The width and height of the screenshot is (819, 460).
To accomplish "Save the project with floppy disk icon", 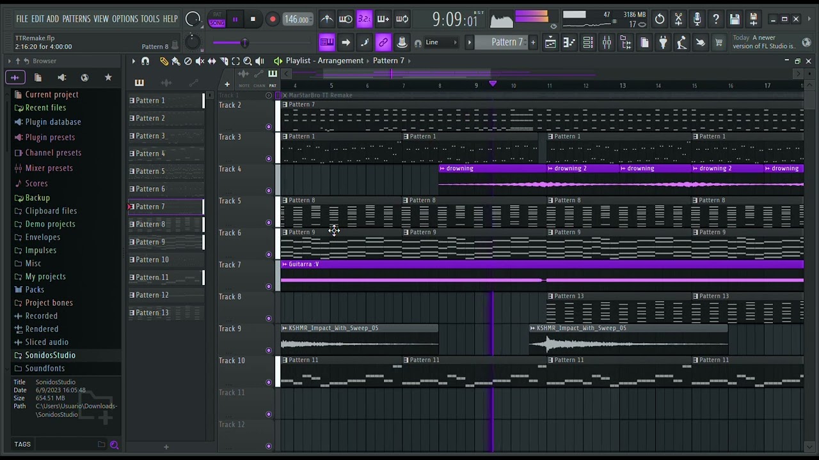I will coord(735,19).
